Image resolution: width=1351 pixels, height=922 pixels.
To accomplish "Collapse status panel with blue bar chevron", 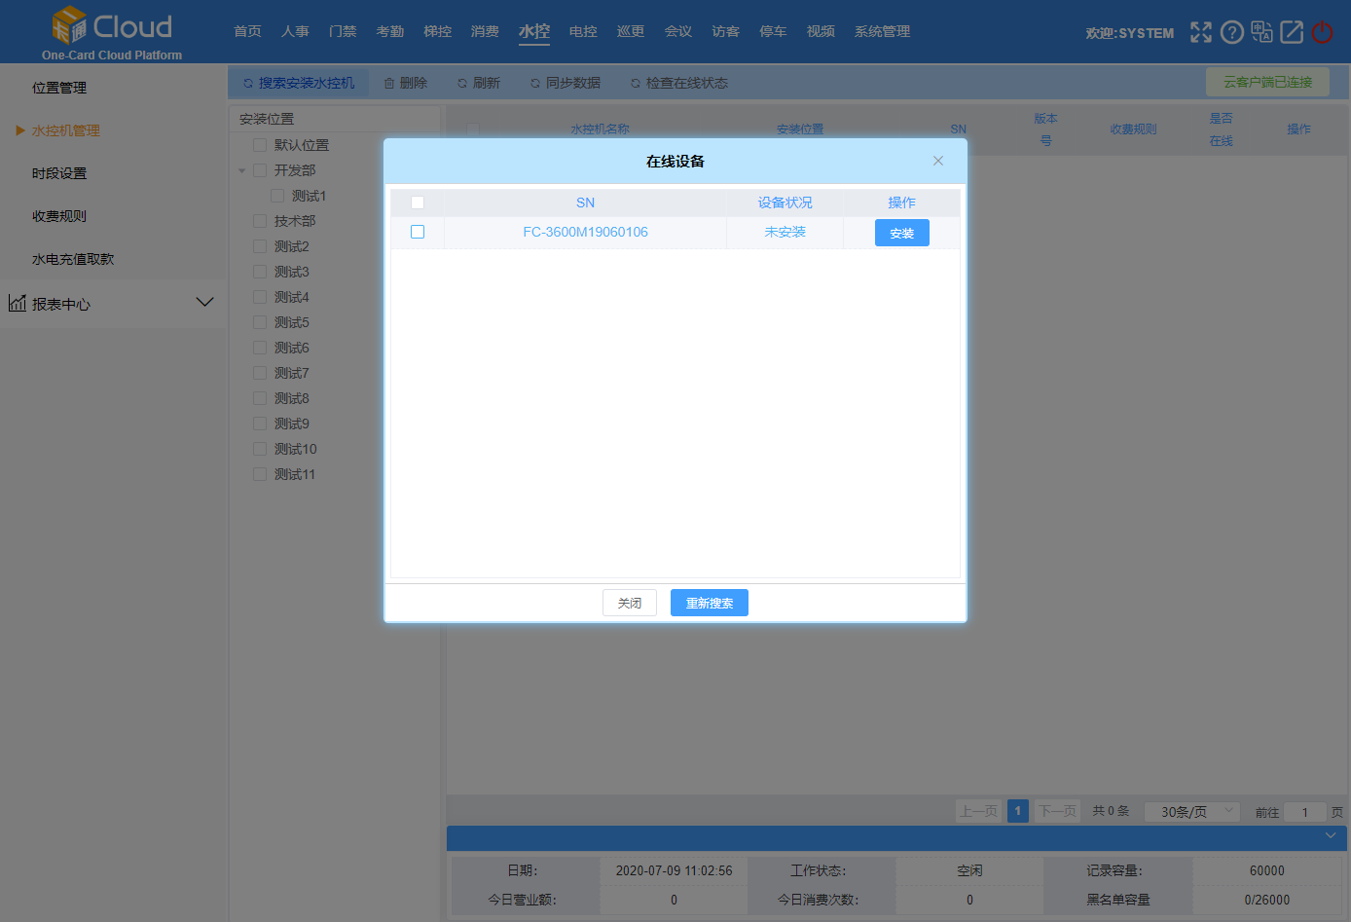I will (1331, 836).
